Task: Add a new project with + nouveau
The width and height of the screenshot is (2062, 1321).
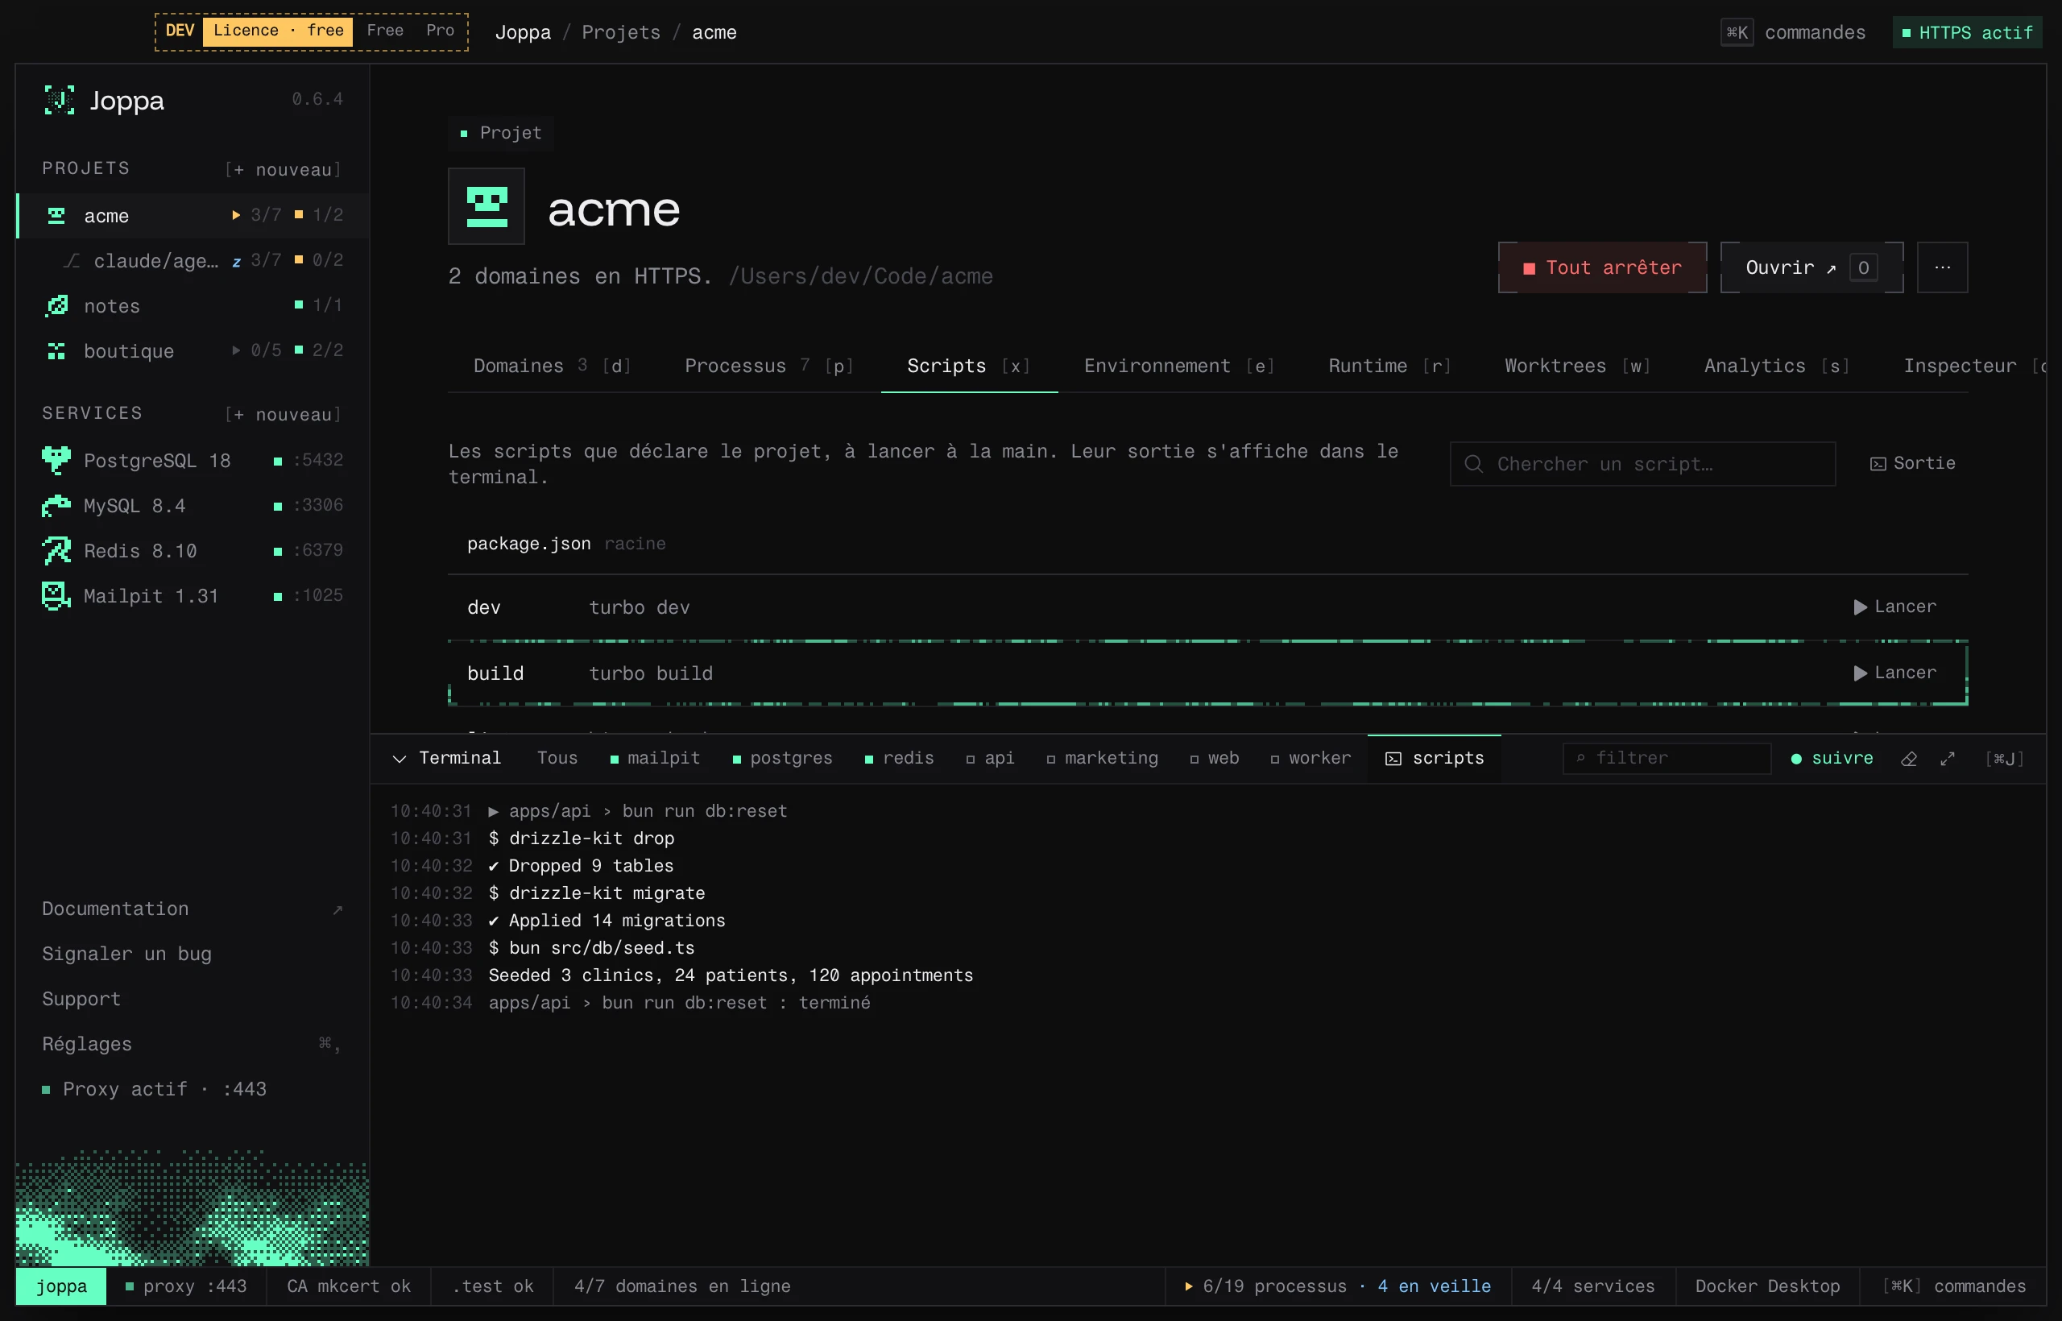Action: (x=283, y=170)
